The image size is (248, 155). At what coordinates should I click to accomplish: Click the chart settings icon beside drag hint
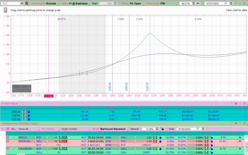[6, 10]
